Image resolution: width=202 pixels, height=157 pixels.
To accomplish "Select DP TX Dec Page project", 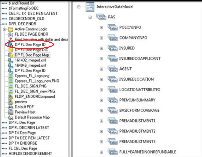I will click(x=22, y=133).
